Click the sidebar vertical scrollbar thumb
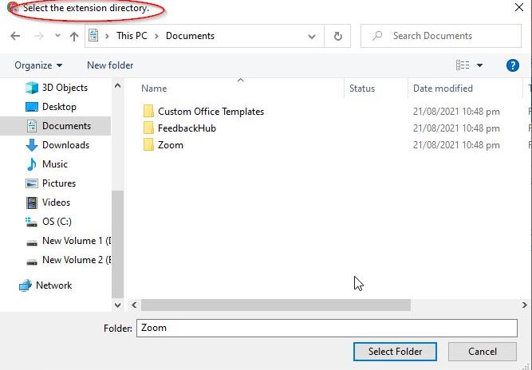 tap(117, 244)
